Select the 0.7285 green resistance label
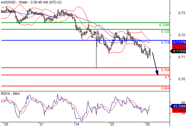 [164, 25]
